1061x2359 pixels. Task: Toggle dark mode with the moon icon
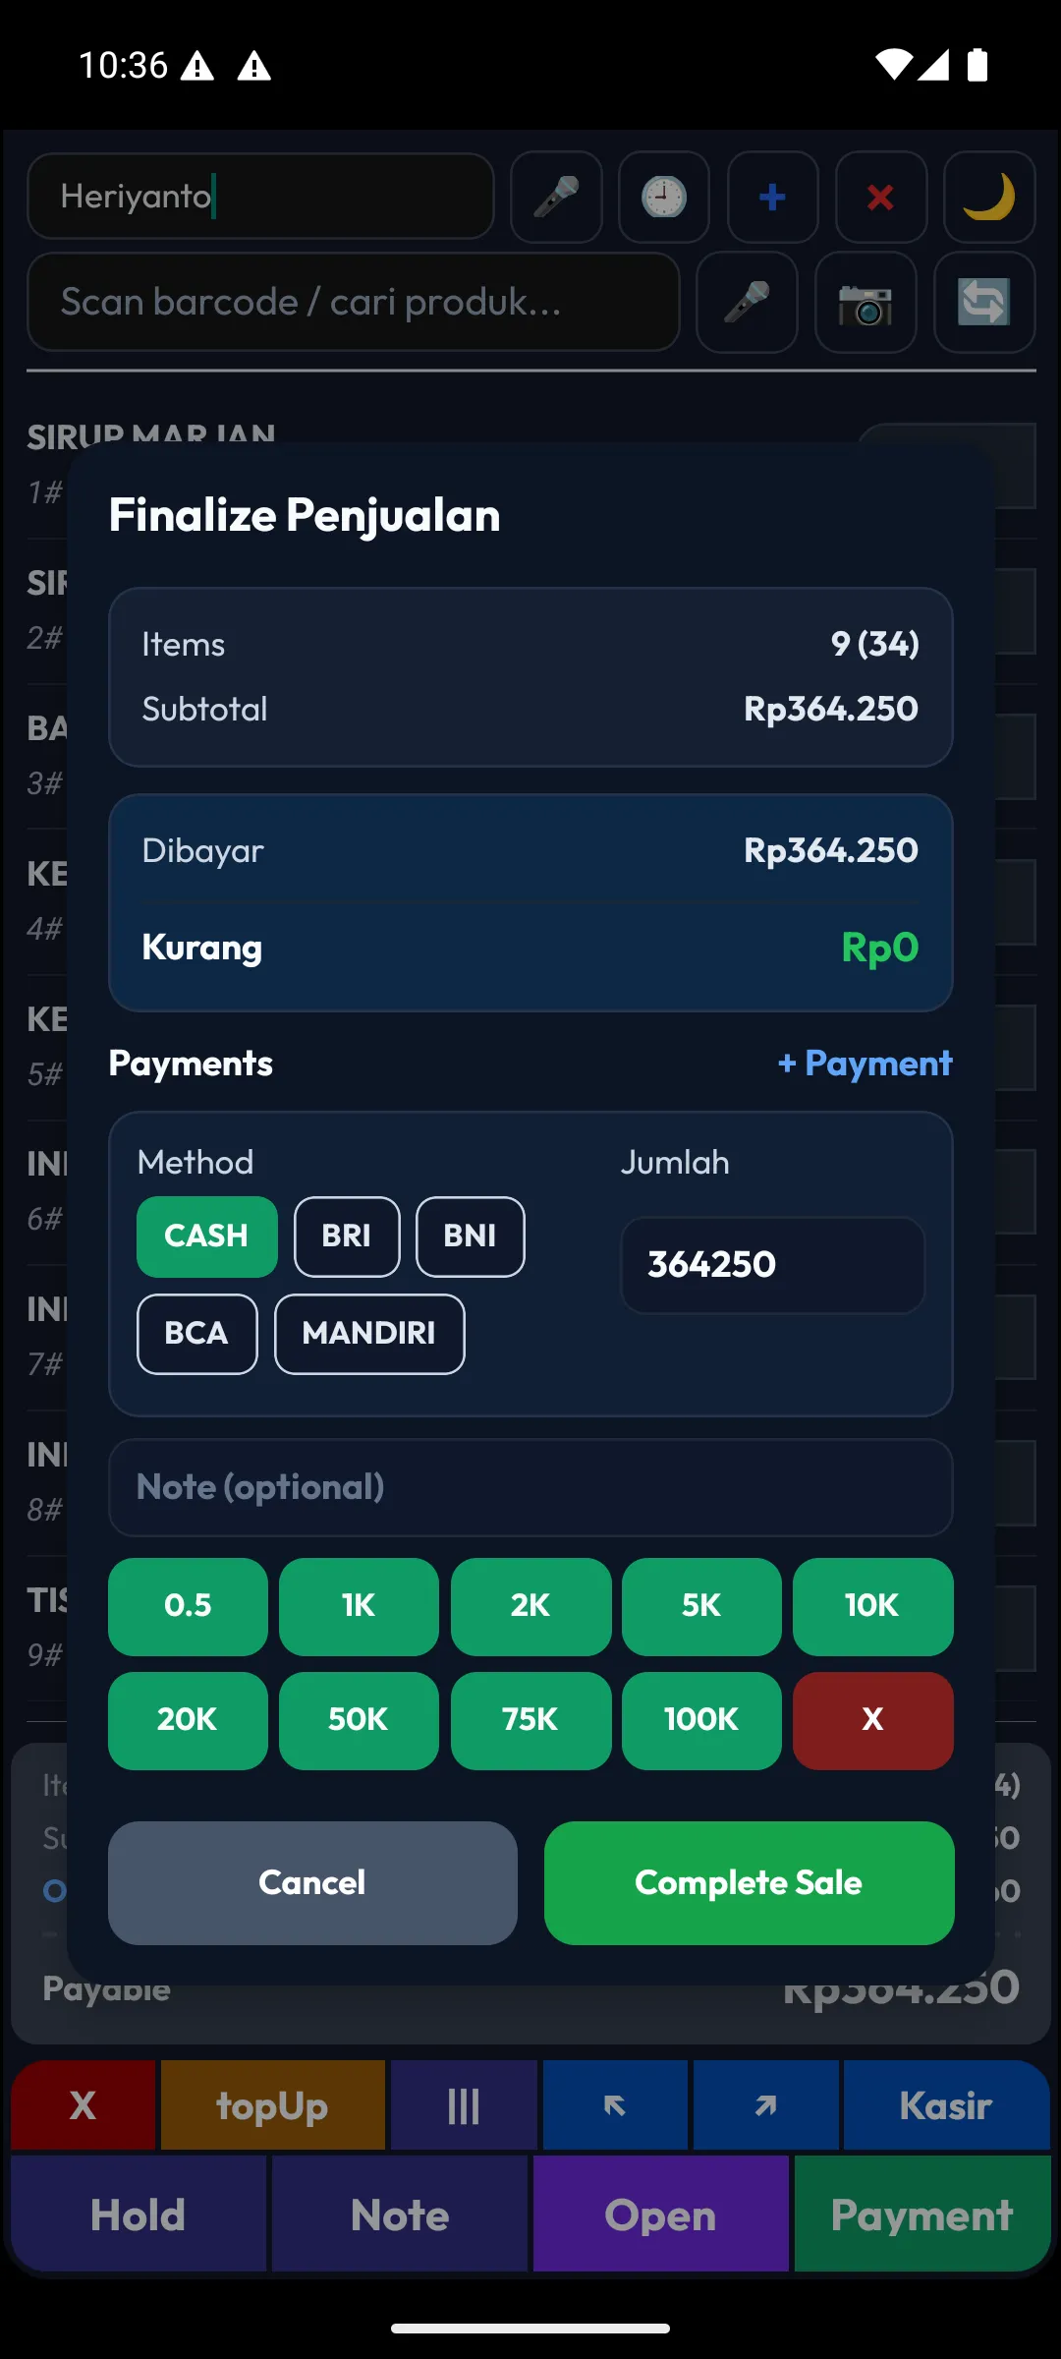click(989, 197)
